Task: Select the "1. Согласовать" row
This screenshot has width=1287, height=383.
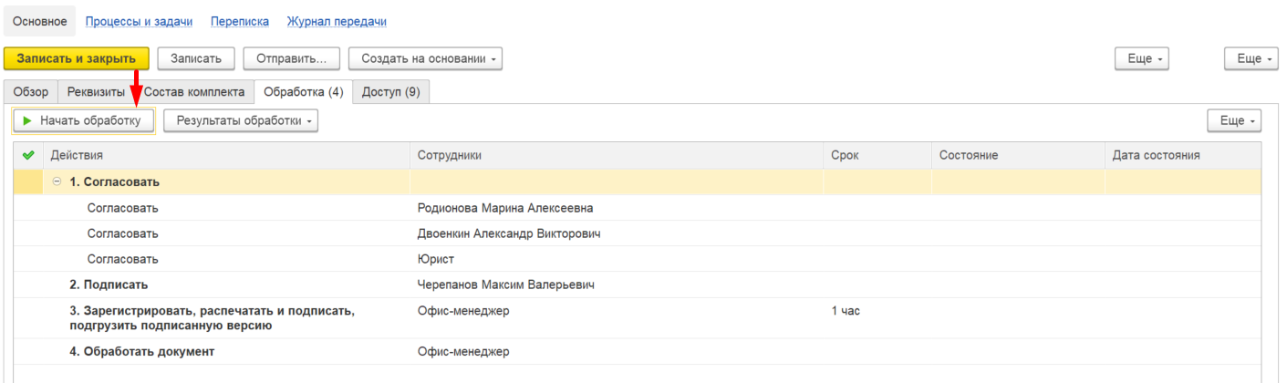Action: coord(638,181)
